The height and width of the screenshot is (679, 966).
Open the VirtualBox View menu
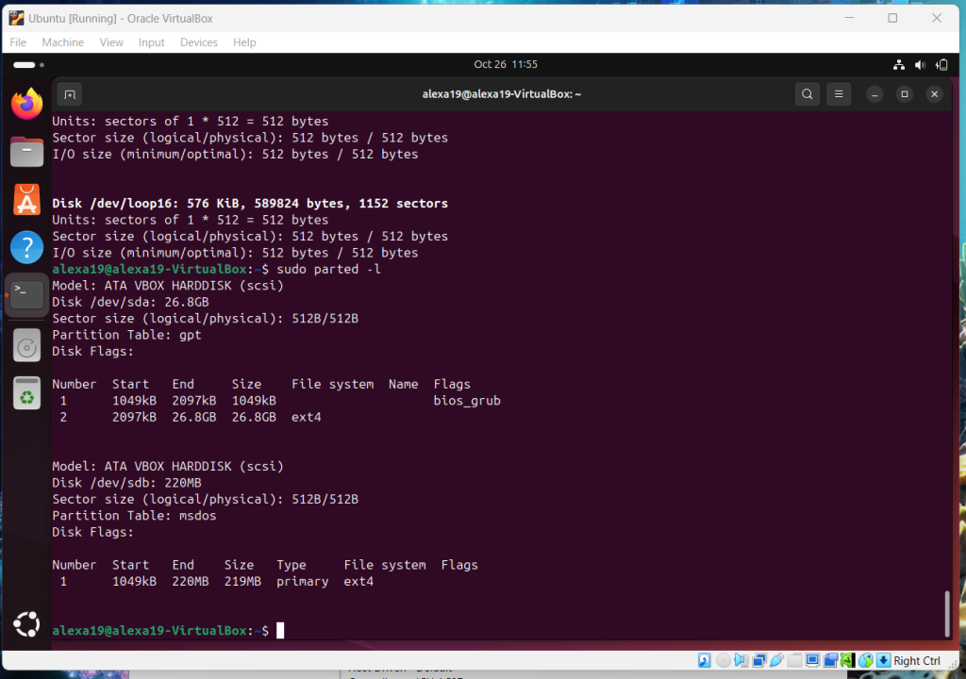tap(111, 42)
